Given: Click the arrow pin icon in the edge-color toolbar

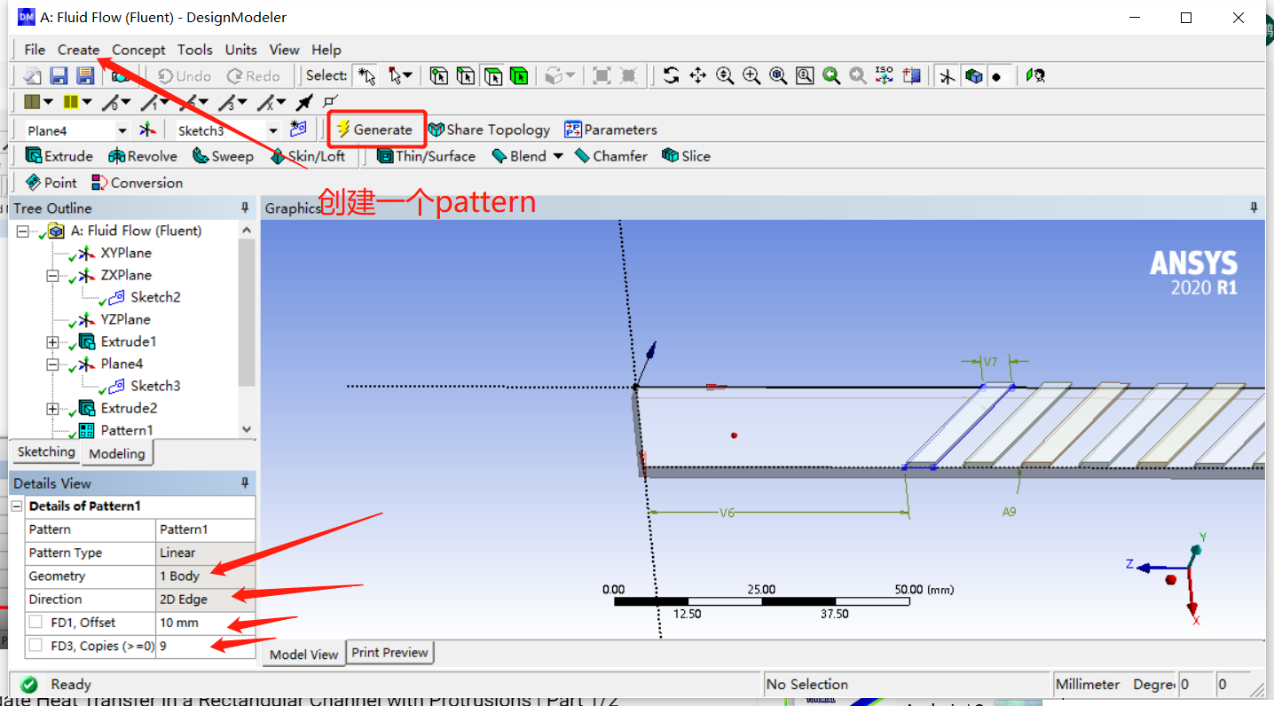Looking at the screenshot, I should pyautogui.click(x=304, y=103).
